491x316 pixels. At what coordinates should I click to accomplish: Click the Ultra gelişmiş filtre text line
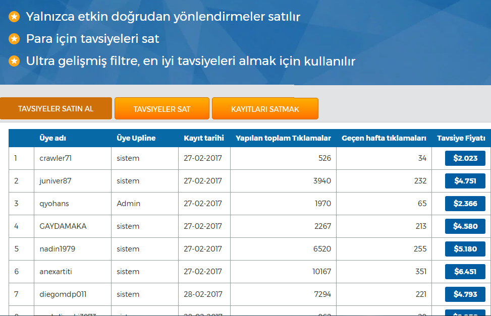tap(191, 61)
